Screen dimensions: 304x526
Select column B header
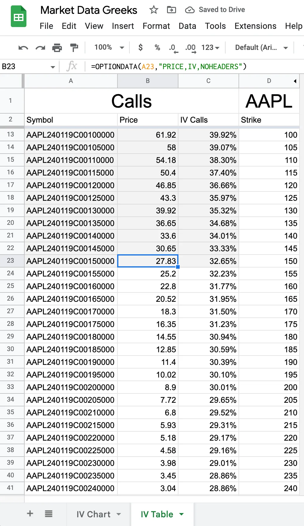[147, 81]
